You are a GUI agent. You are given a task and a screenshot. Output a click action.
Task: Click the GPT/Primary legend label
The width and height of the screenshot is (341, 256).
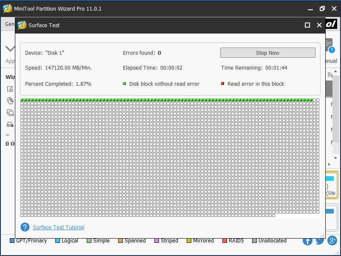[x=31, y=241]
